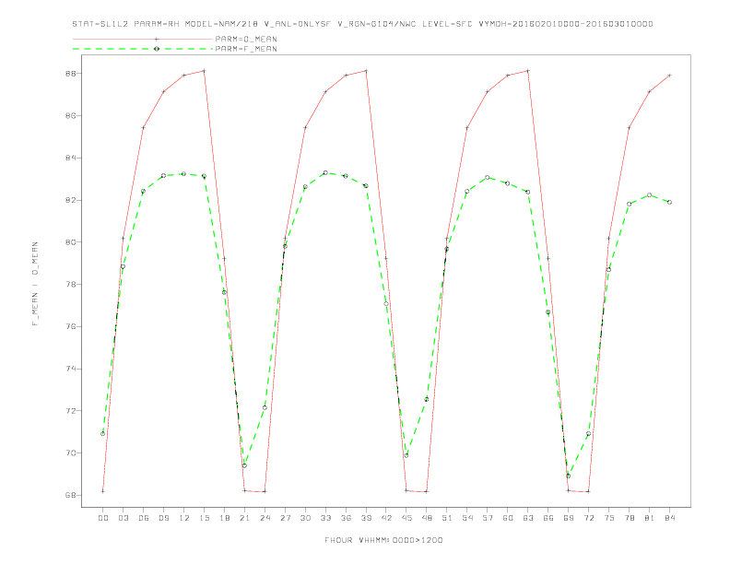This screenshot has height=564, width=730.
Task: Click the x-axis tick label 33
Action: click(325, 518)
